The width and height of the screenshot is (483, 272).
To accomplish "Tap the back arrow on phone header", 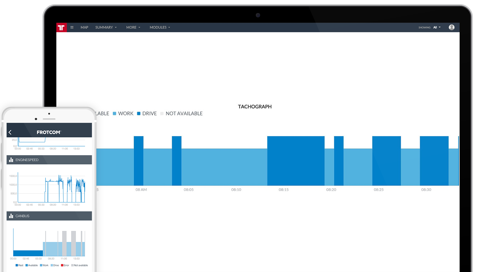I will coord(10,132).
